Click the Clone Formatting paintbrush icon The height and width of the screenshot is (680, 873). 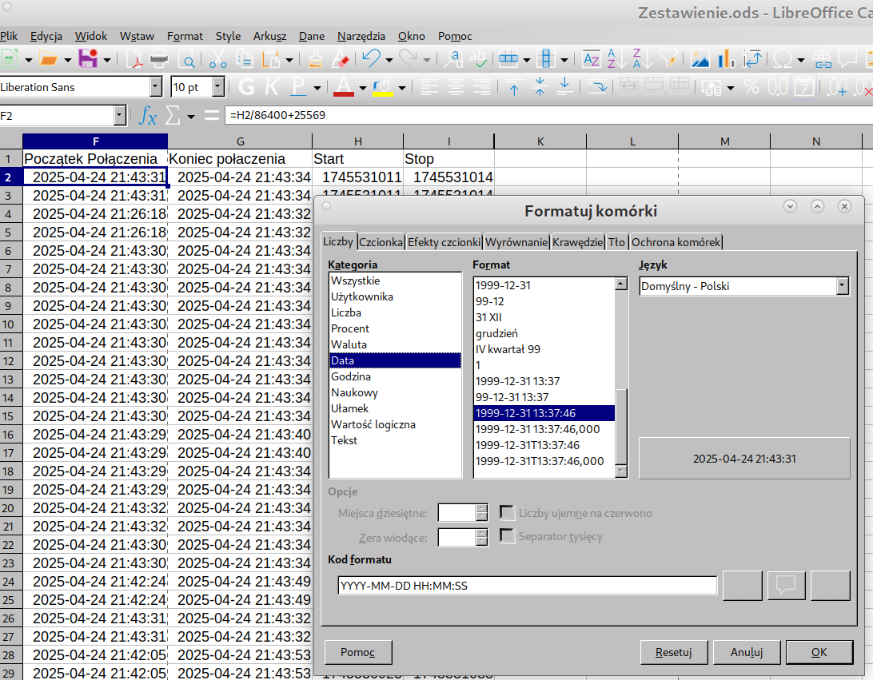[x=315, y=58]
